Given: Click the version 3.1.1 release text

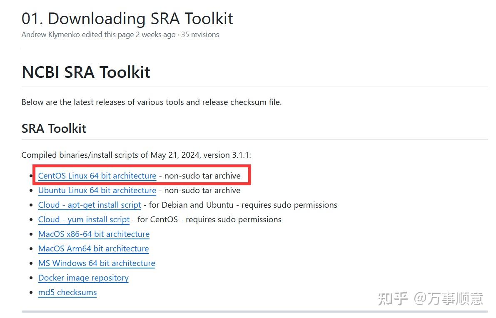Looking at the screenshot, I should click(230, 154).
